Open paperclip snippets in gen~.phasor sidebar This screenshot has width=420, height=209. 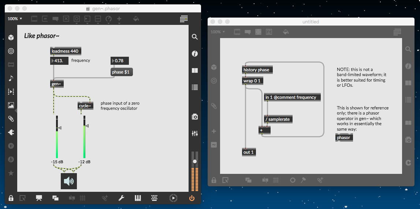(11, 119)
